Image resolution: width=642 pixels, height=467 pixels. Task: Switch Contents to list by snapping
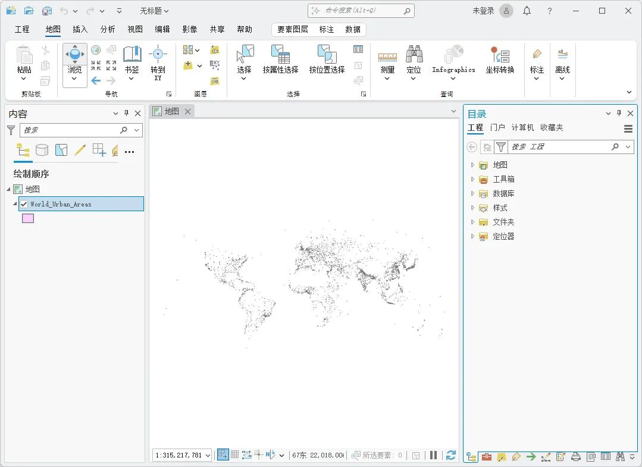coord(99,150)
